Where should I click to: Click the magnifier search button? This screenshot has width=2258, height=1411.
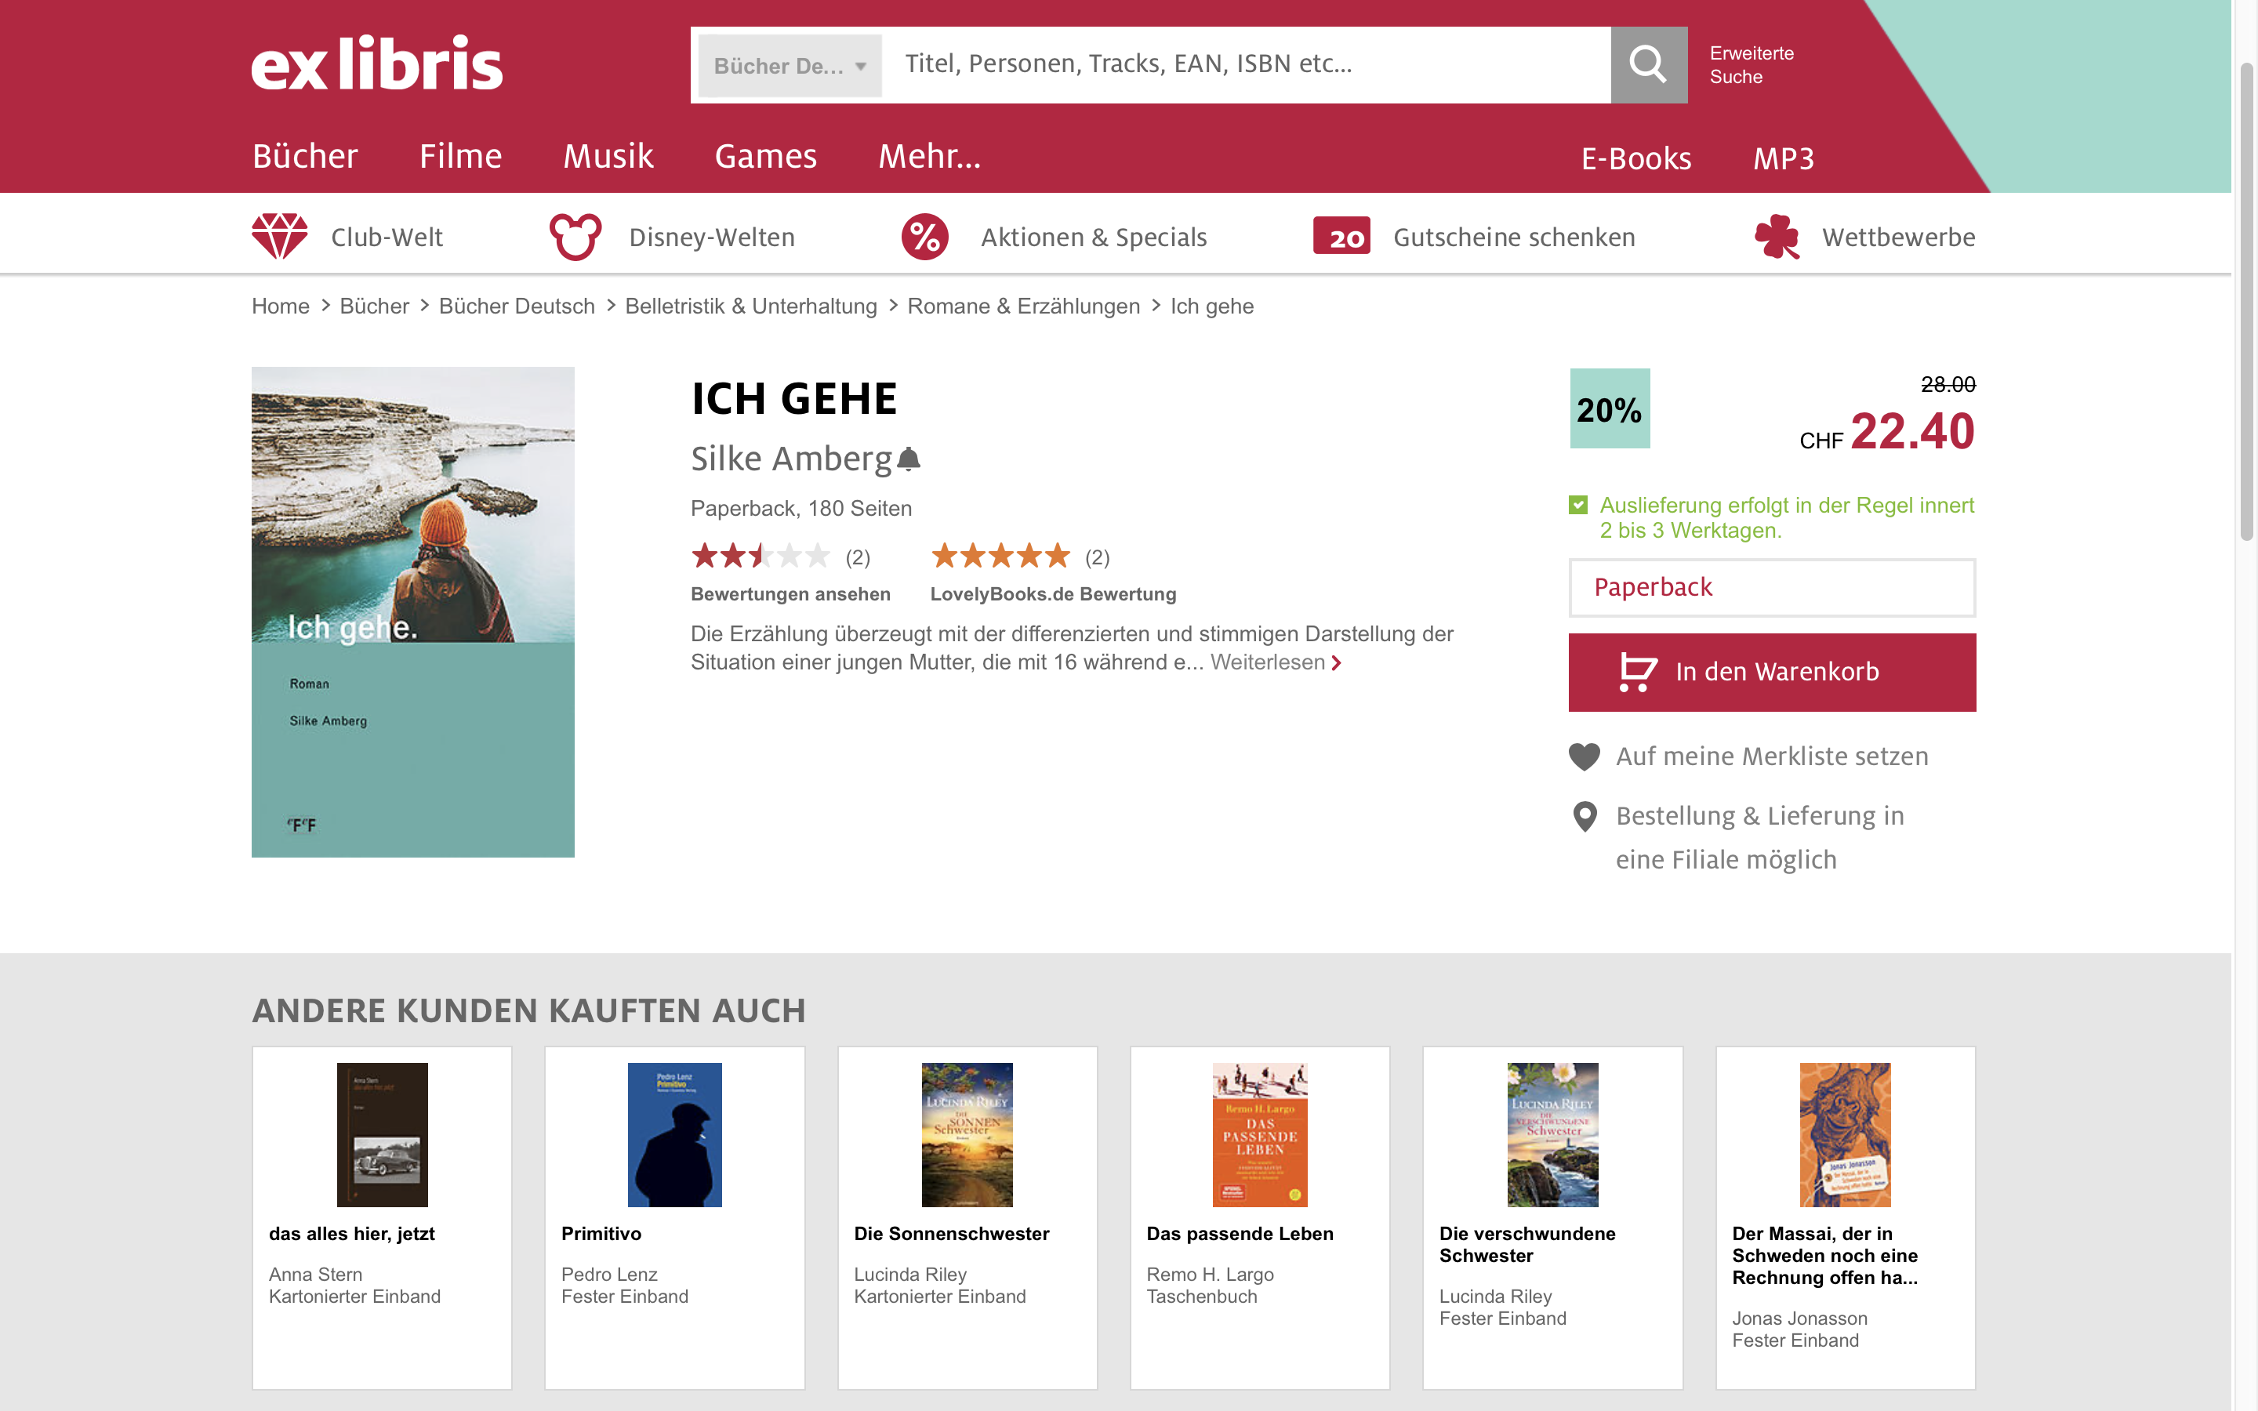point(1648,64)
